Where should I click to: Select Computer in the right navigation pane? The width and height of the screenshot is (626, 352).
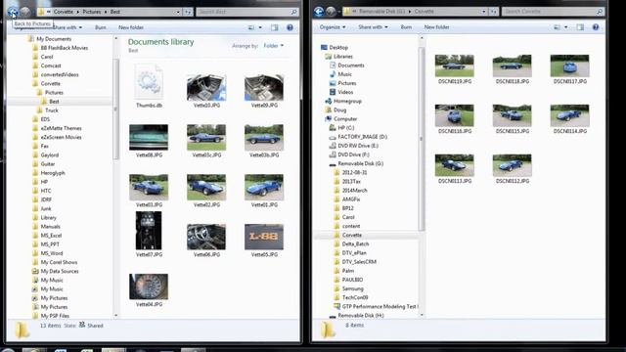tap(345, 119)
